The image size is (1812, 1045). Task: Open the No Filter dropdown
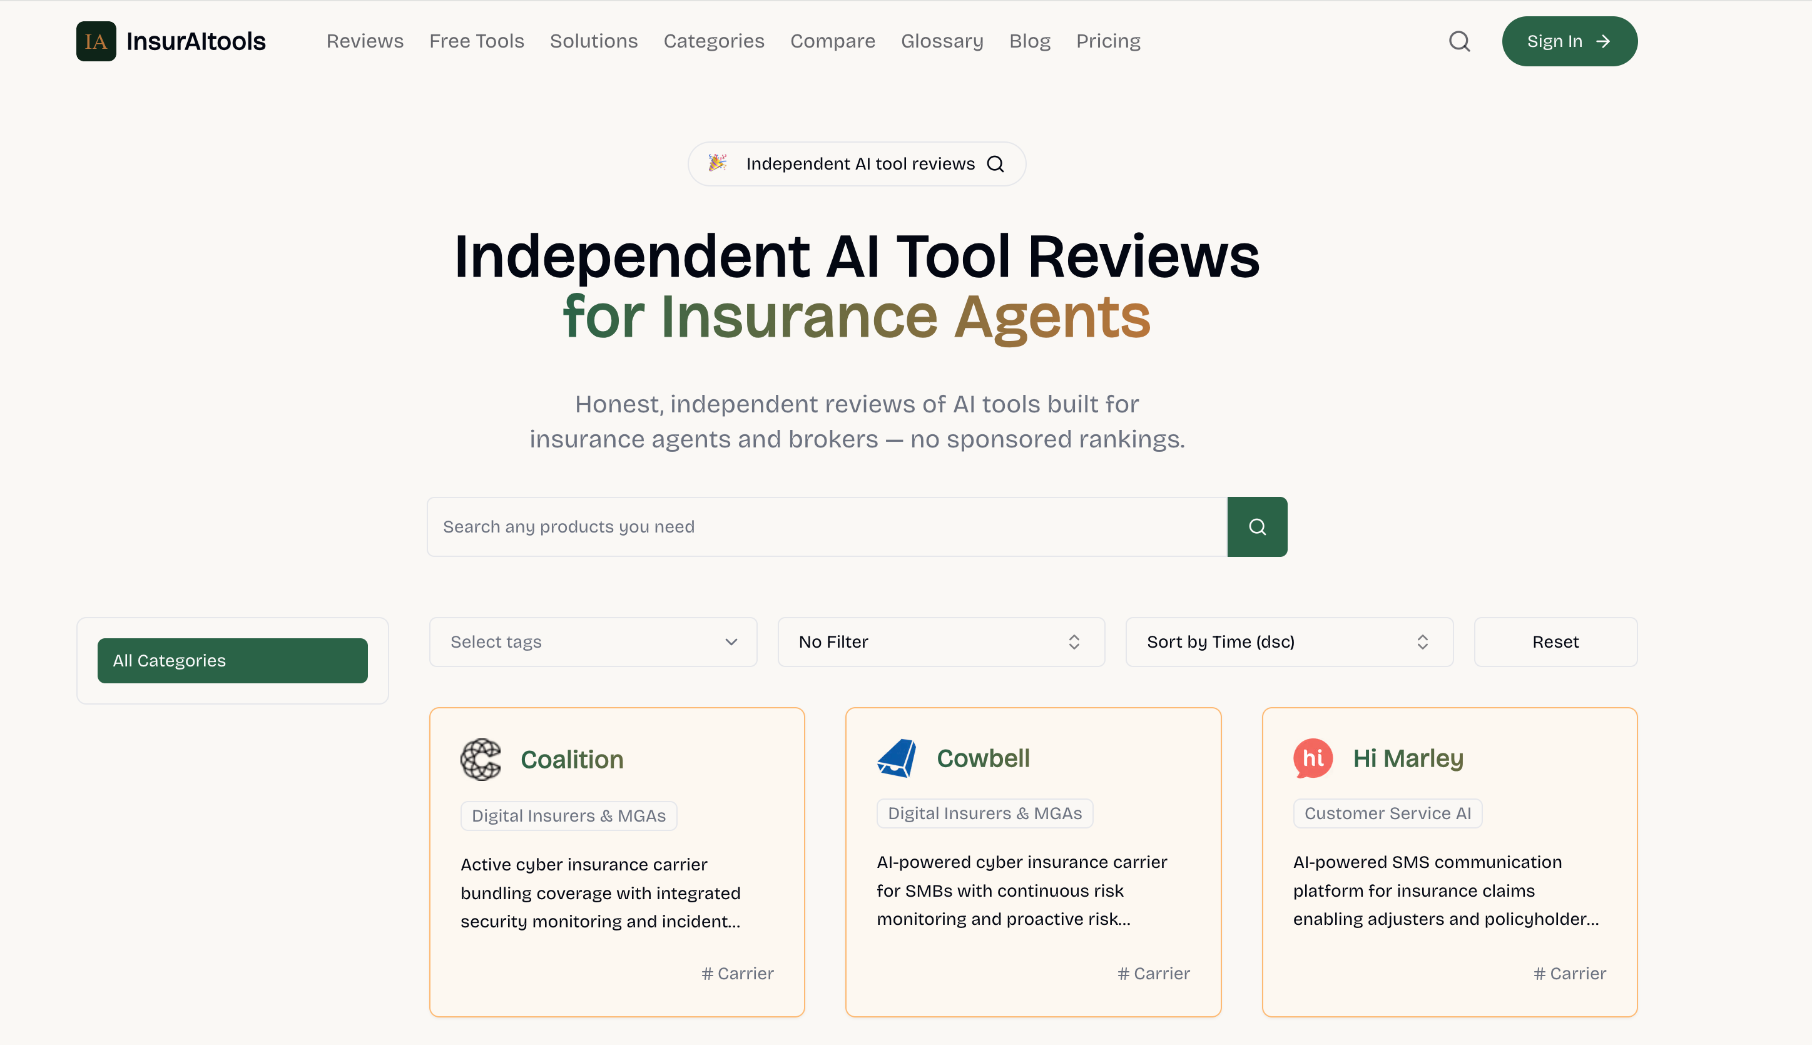coord(941,641)
